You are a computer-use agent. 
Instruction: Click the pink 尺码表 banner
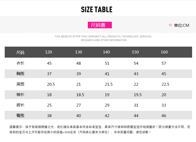(x=100, y=25)
